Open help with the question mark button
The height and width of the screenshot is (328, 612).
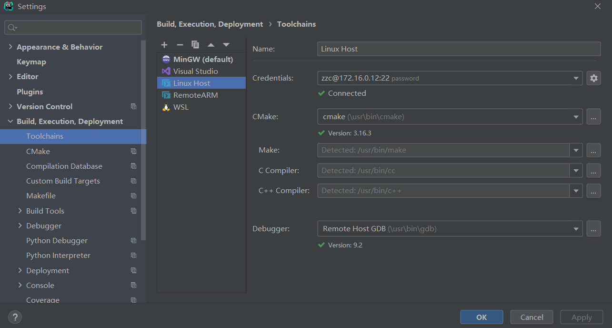[15, 317]
